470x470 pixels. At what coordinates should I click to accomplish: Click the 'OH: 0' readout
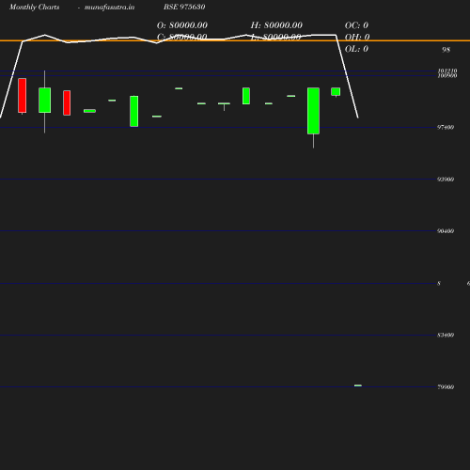[357, 37]
